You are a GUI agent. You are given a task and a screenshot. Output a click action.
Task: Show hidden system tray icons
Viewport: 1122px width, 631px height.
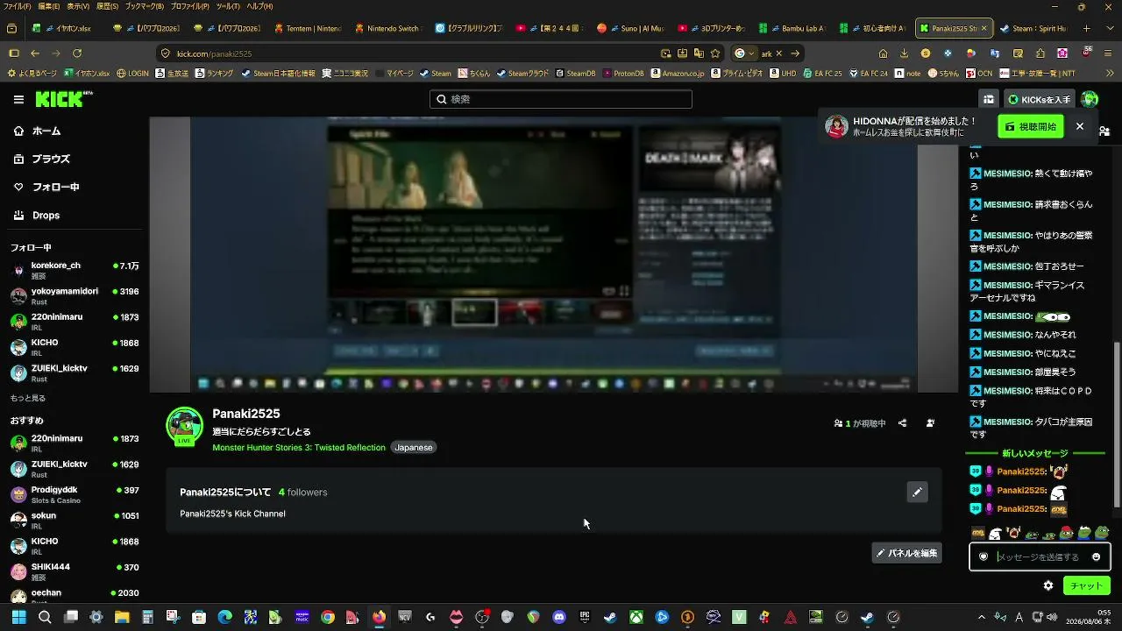click(981, 617)
